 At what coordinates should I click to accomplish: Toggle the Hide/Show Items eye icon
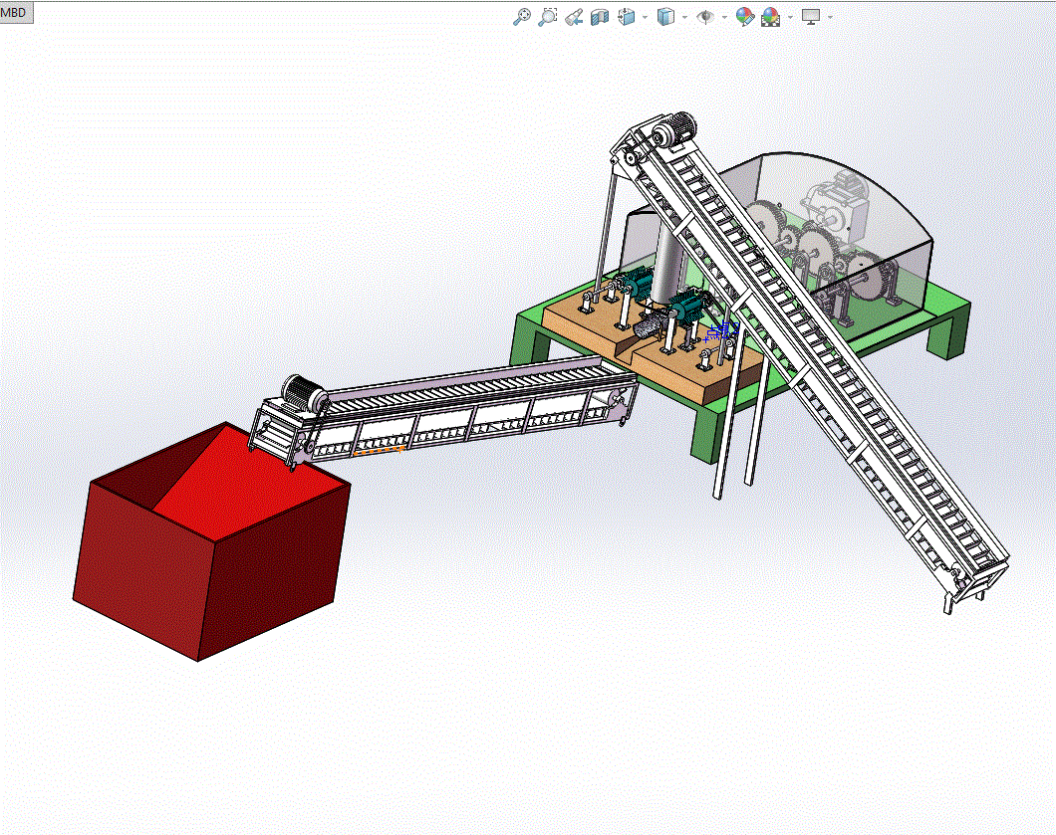[705, 17]
